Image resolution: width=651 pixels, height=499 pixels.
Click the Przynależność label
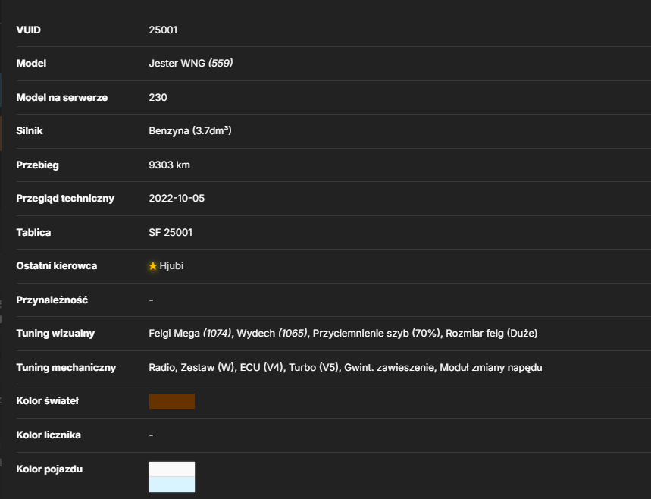pos(52,300)
